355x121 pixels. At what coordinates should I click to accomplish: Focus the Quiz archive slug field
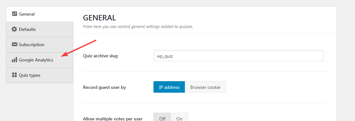coord(239,56)
